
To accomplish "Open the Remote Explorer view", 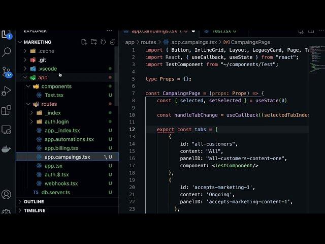I will pos(6,130).
